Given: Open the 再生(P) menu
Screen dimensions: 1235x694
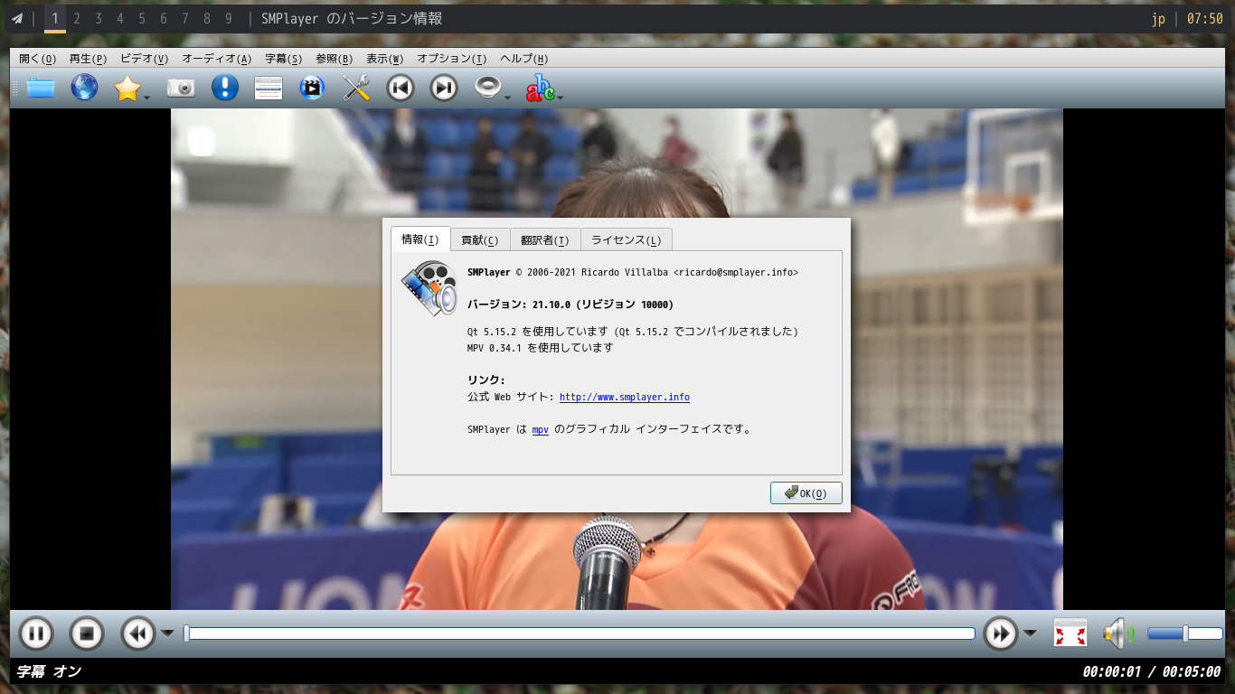Looking at the screenshot, I should point(88,59).
